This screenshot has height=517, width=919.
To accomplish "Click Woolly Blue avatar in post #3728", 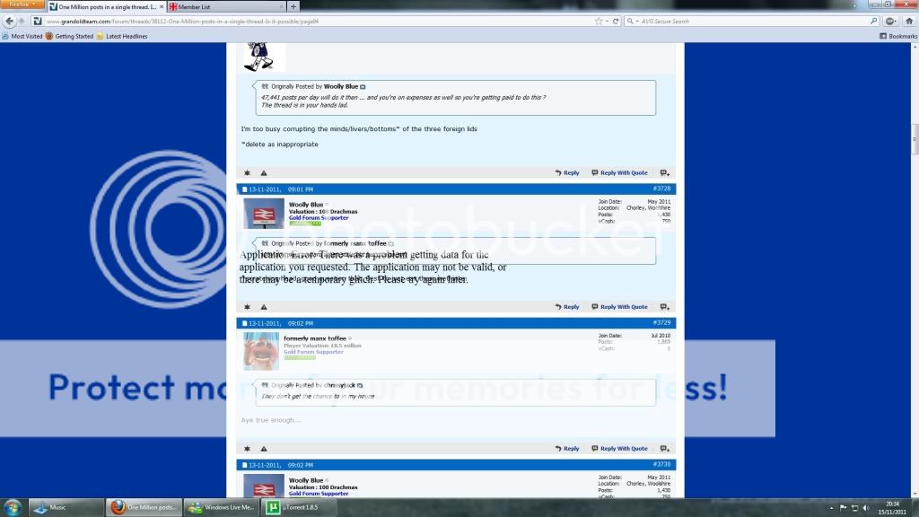I will (264, 214).
